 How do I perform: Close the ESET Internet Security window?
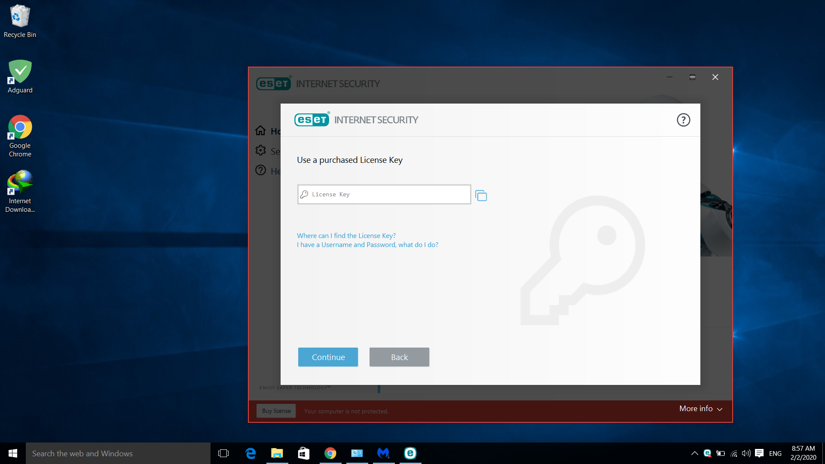(715, 77)
